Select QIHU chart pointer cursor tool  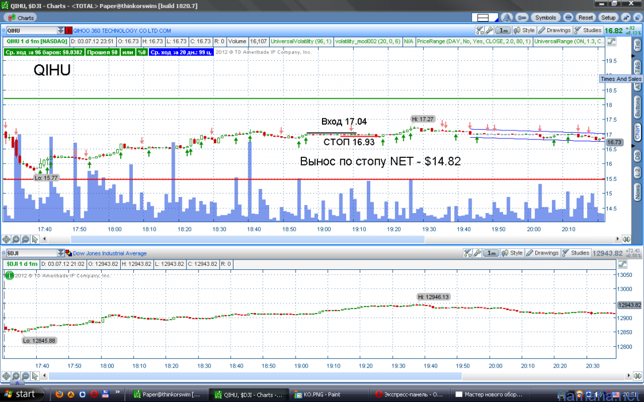35,239
